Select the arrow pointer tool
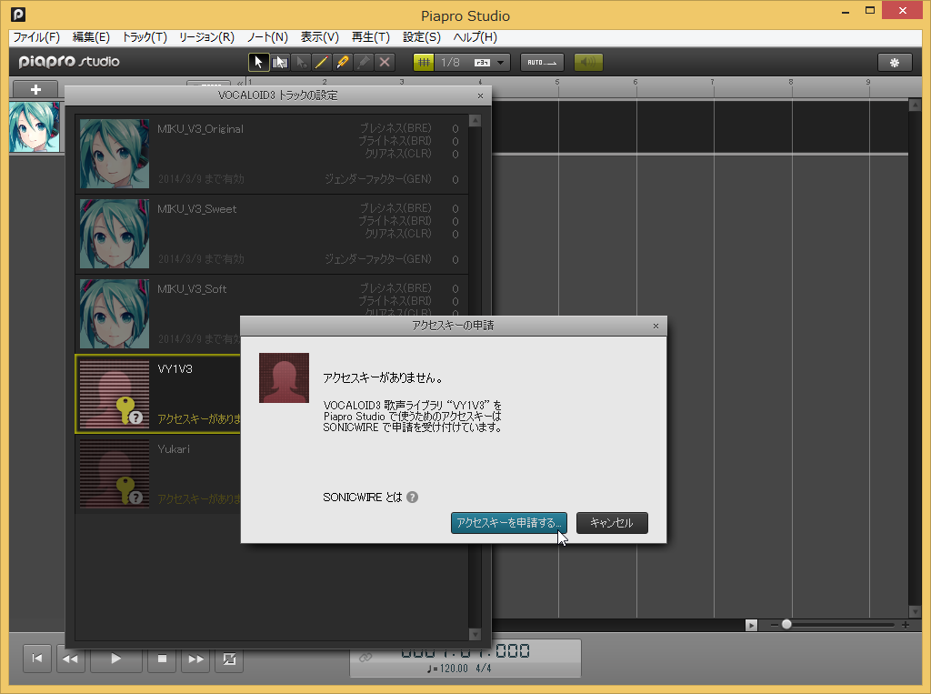931x694 pixels. pyautogui.click(x=258, y=63)
